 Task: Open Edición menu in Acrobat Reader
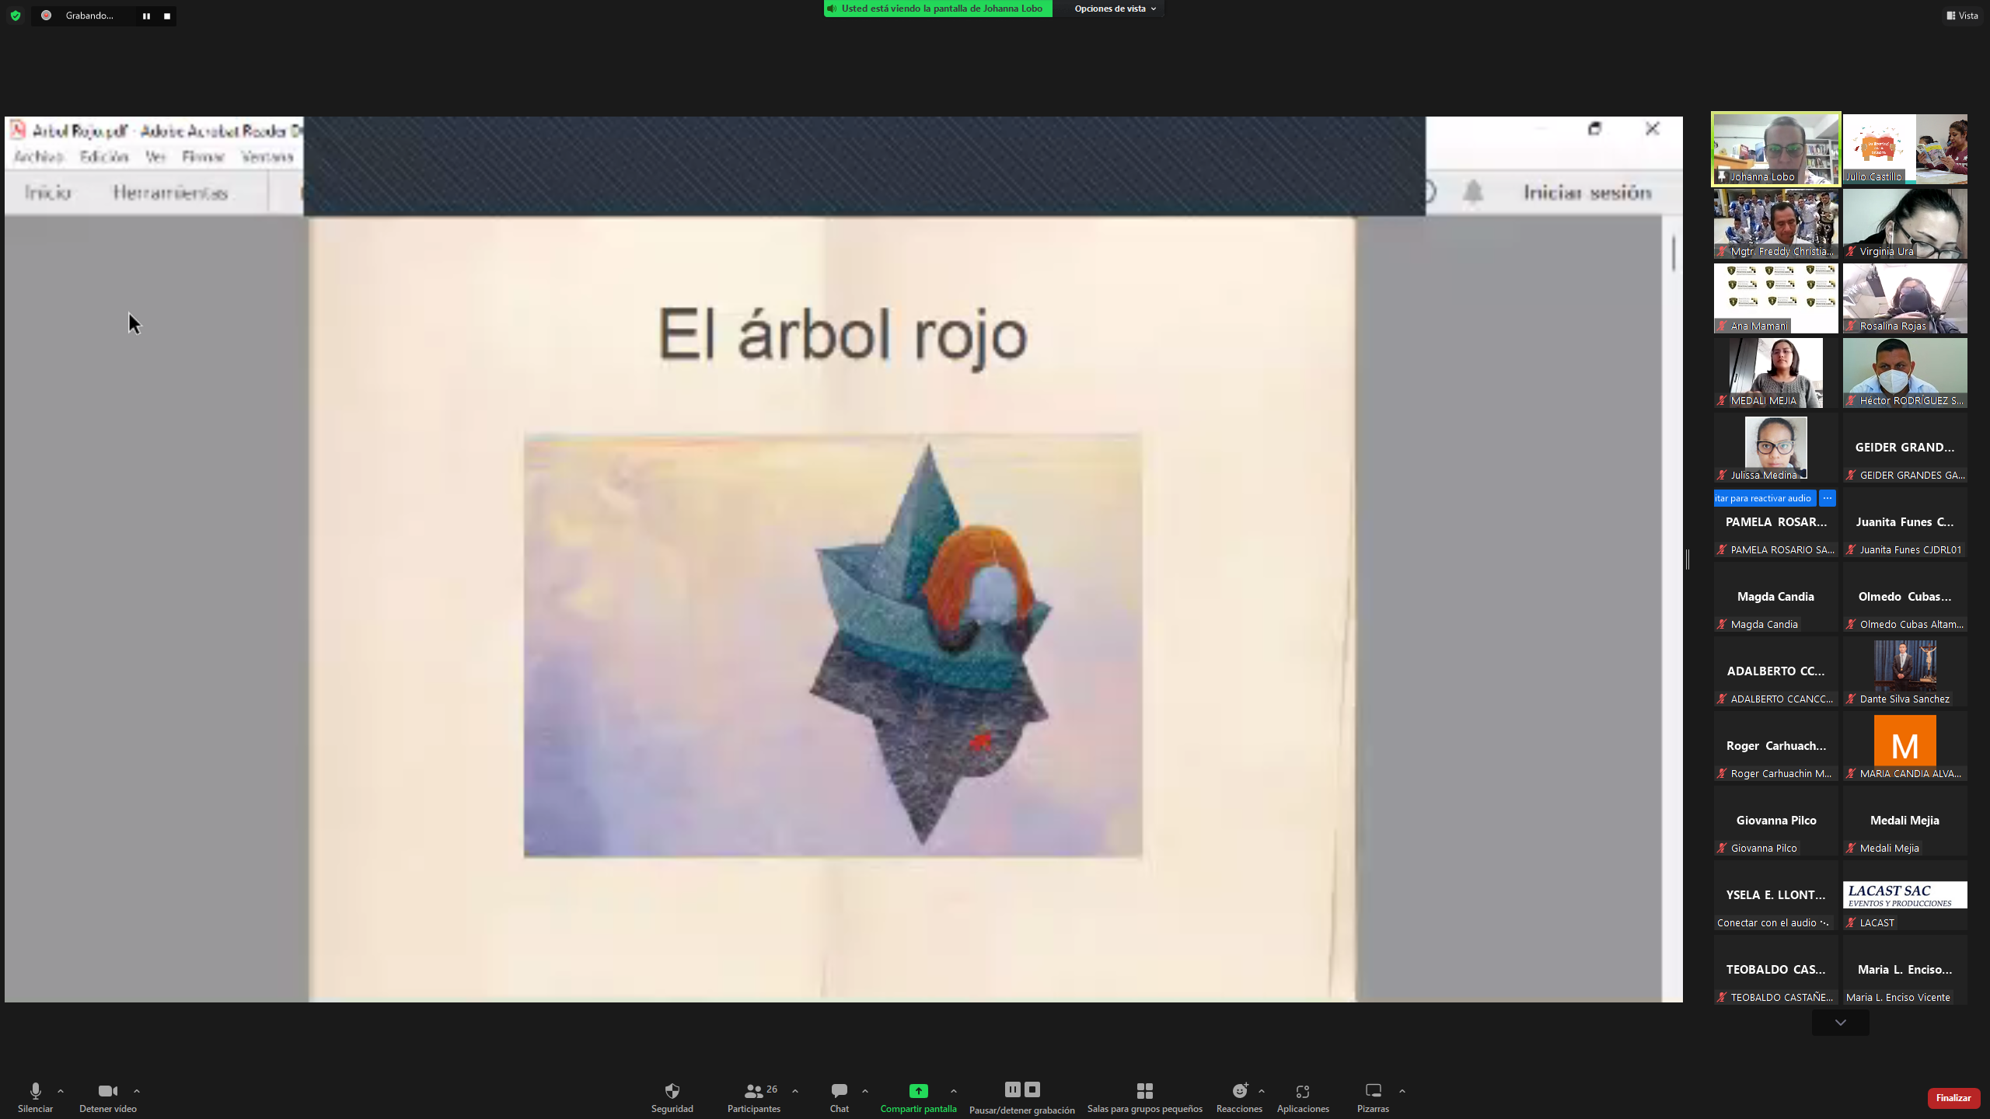pos(104,157)
